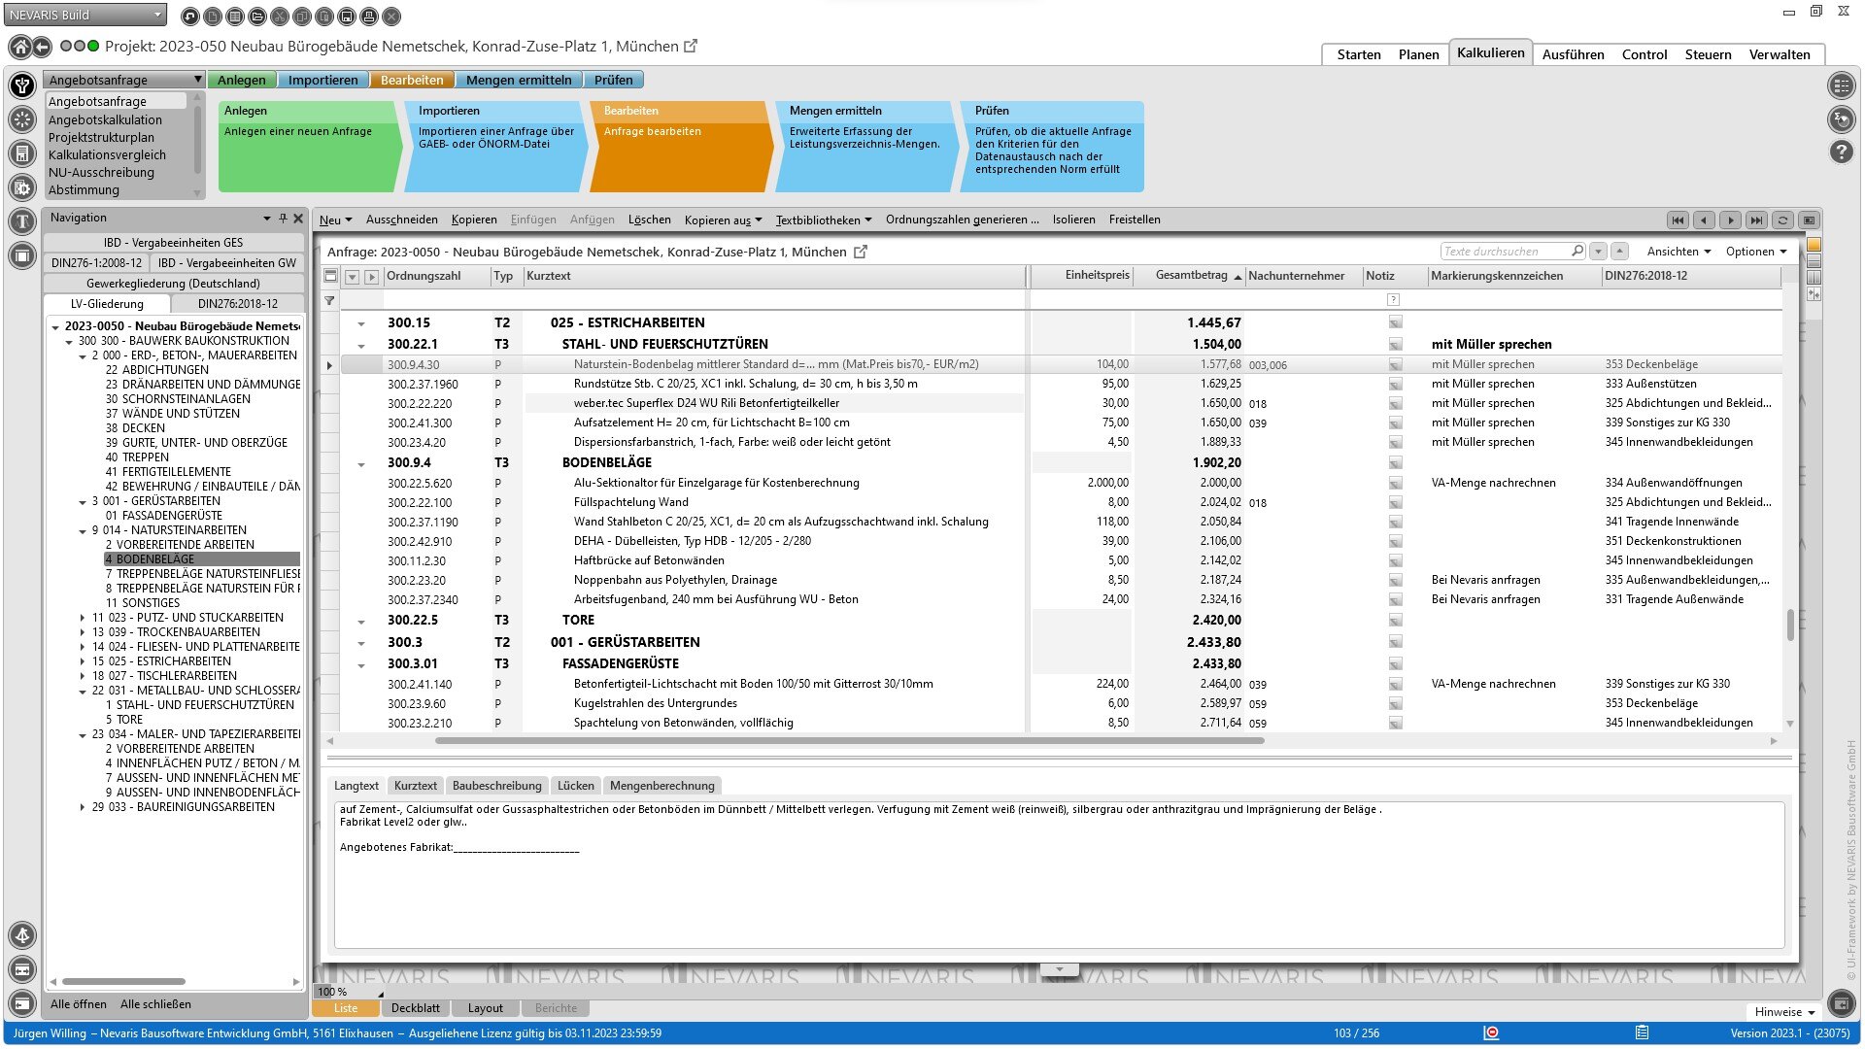Screen dimensions: 1865x1049
Task: Open the Hinweise dropdown
Action: tap(1784, 1012)
